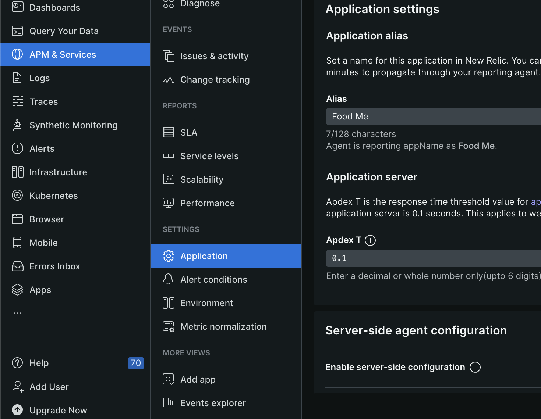Click the Metric normalization icon

click(169, 326)
